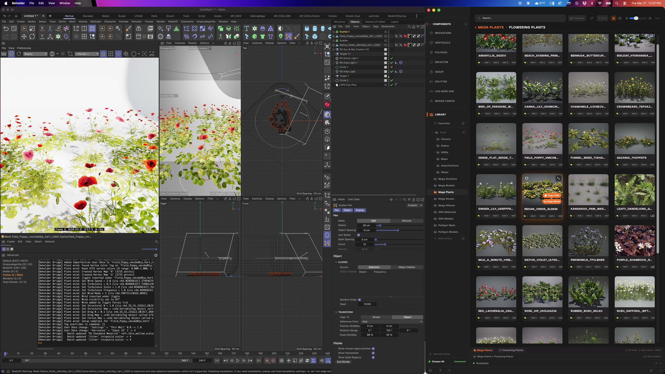
Task: Switch to the Texture UV Editor tab
Action: (375, 22)
